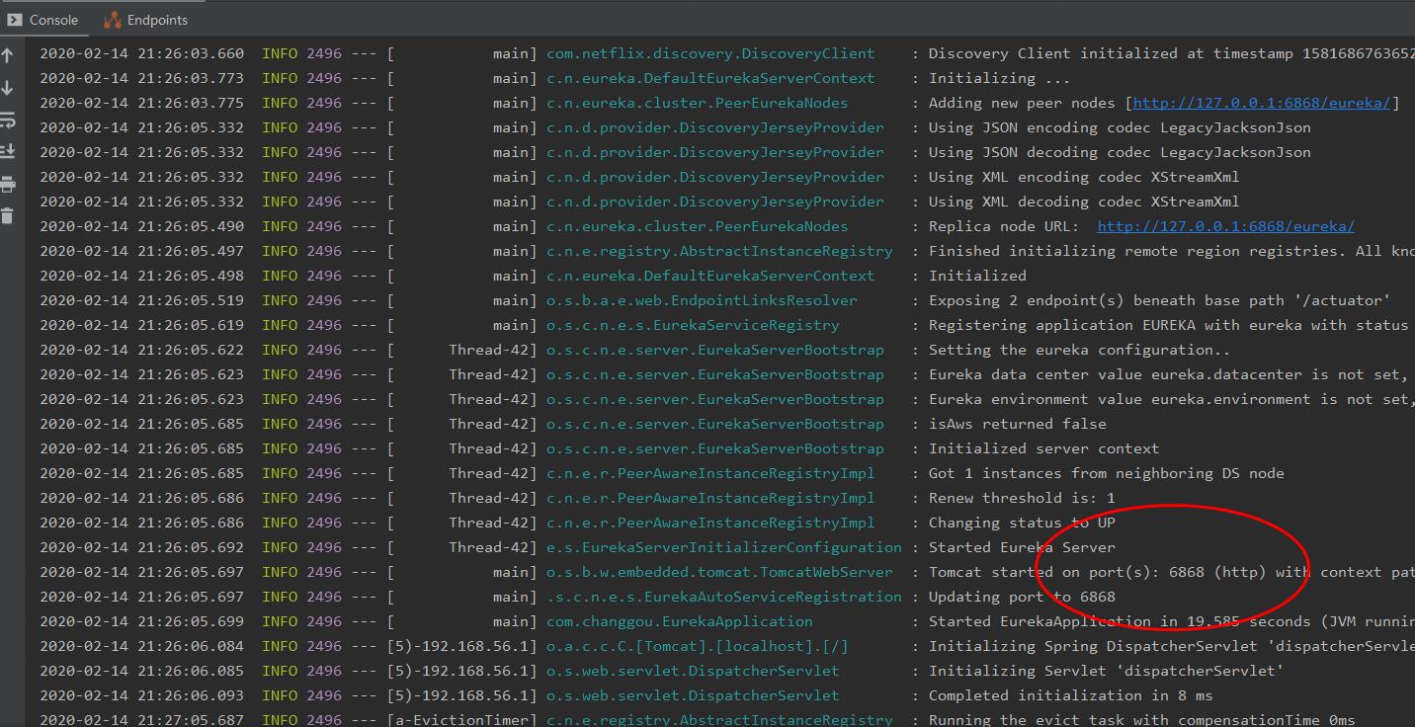Click 'Updating port to 6868' message
Image resolution: width=1415 pixels, height=727 pixels.
tap(1021, 597)
